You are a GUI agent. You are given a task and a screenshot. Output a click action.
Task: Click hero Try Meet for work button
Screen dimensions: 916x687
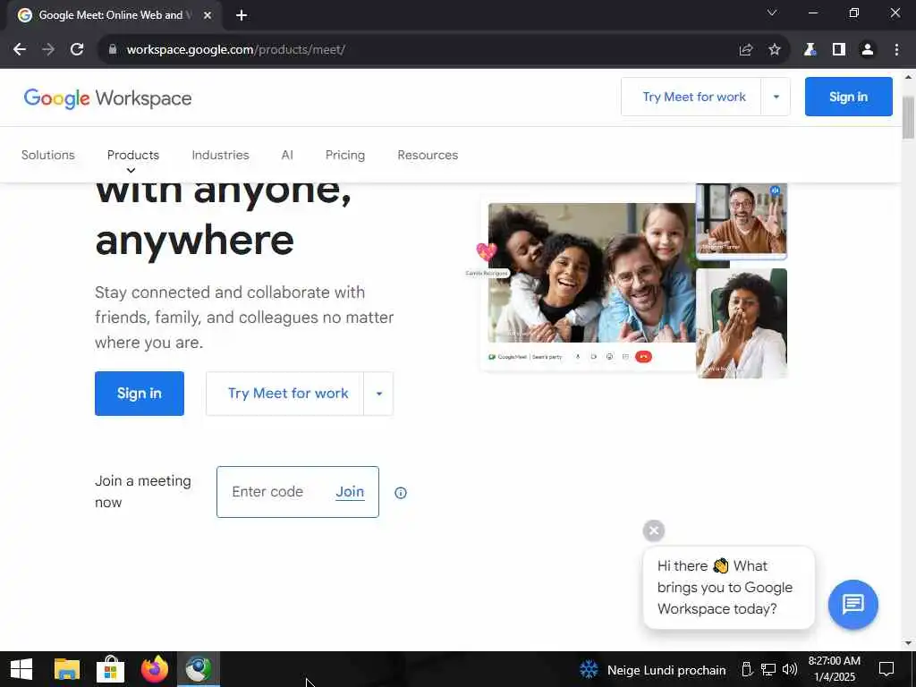coord(285,394)
